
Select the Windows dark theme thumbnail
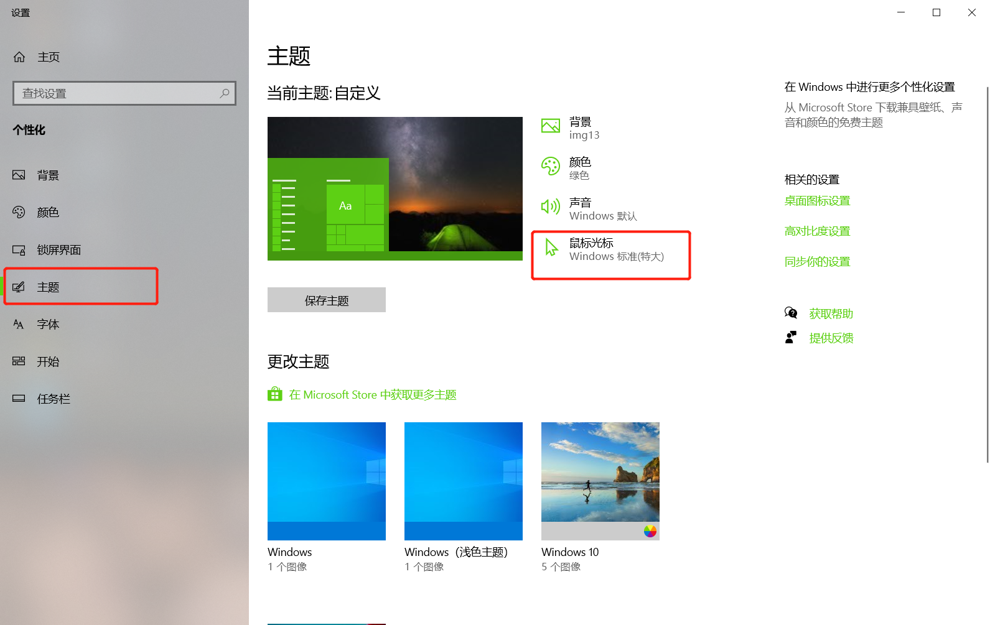tap(327, 481)
